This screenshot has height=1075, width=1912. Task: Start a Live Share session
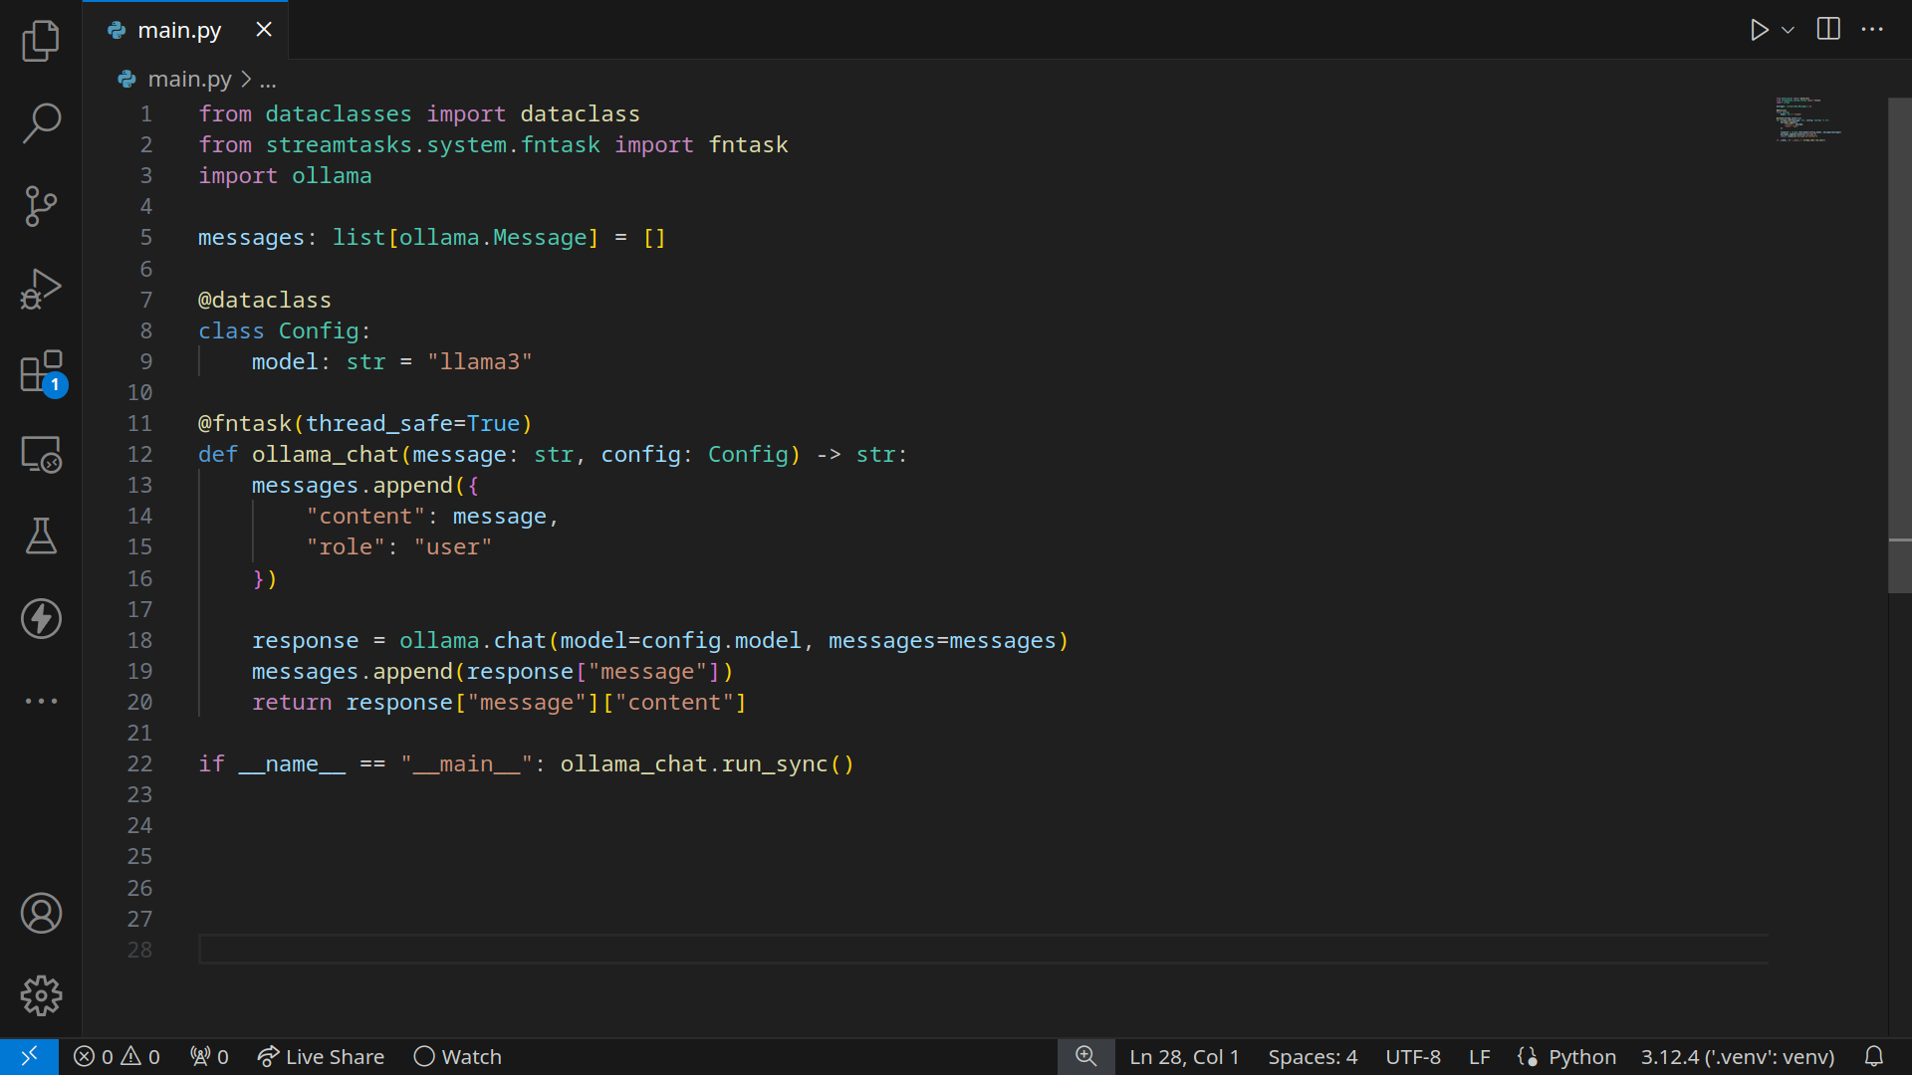tap(321, 1056)
